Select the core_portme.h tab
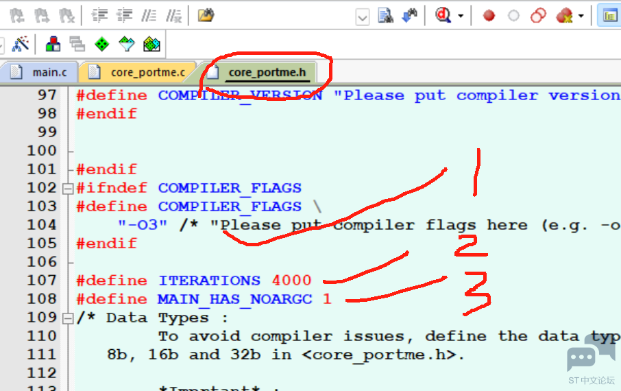 [260, 73]
